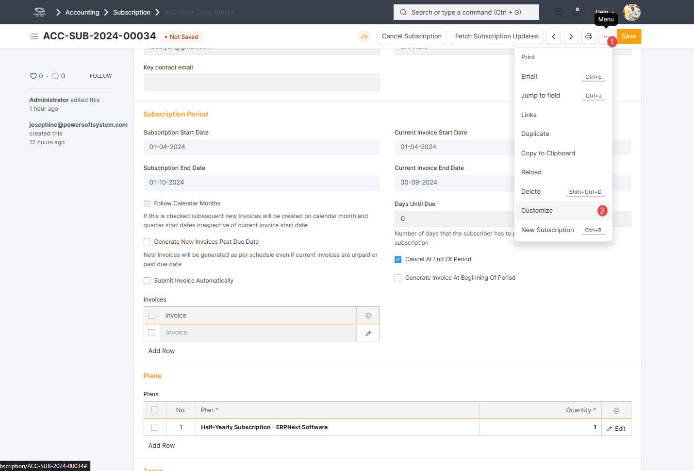Screen dimensions: 694x471
Task: Open the notifications bell icon
Action: click(576, 12)
